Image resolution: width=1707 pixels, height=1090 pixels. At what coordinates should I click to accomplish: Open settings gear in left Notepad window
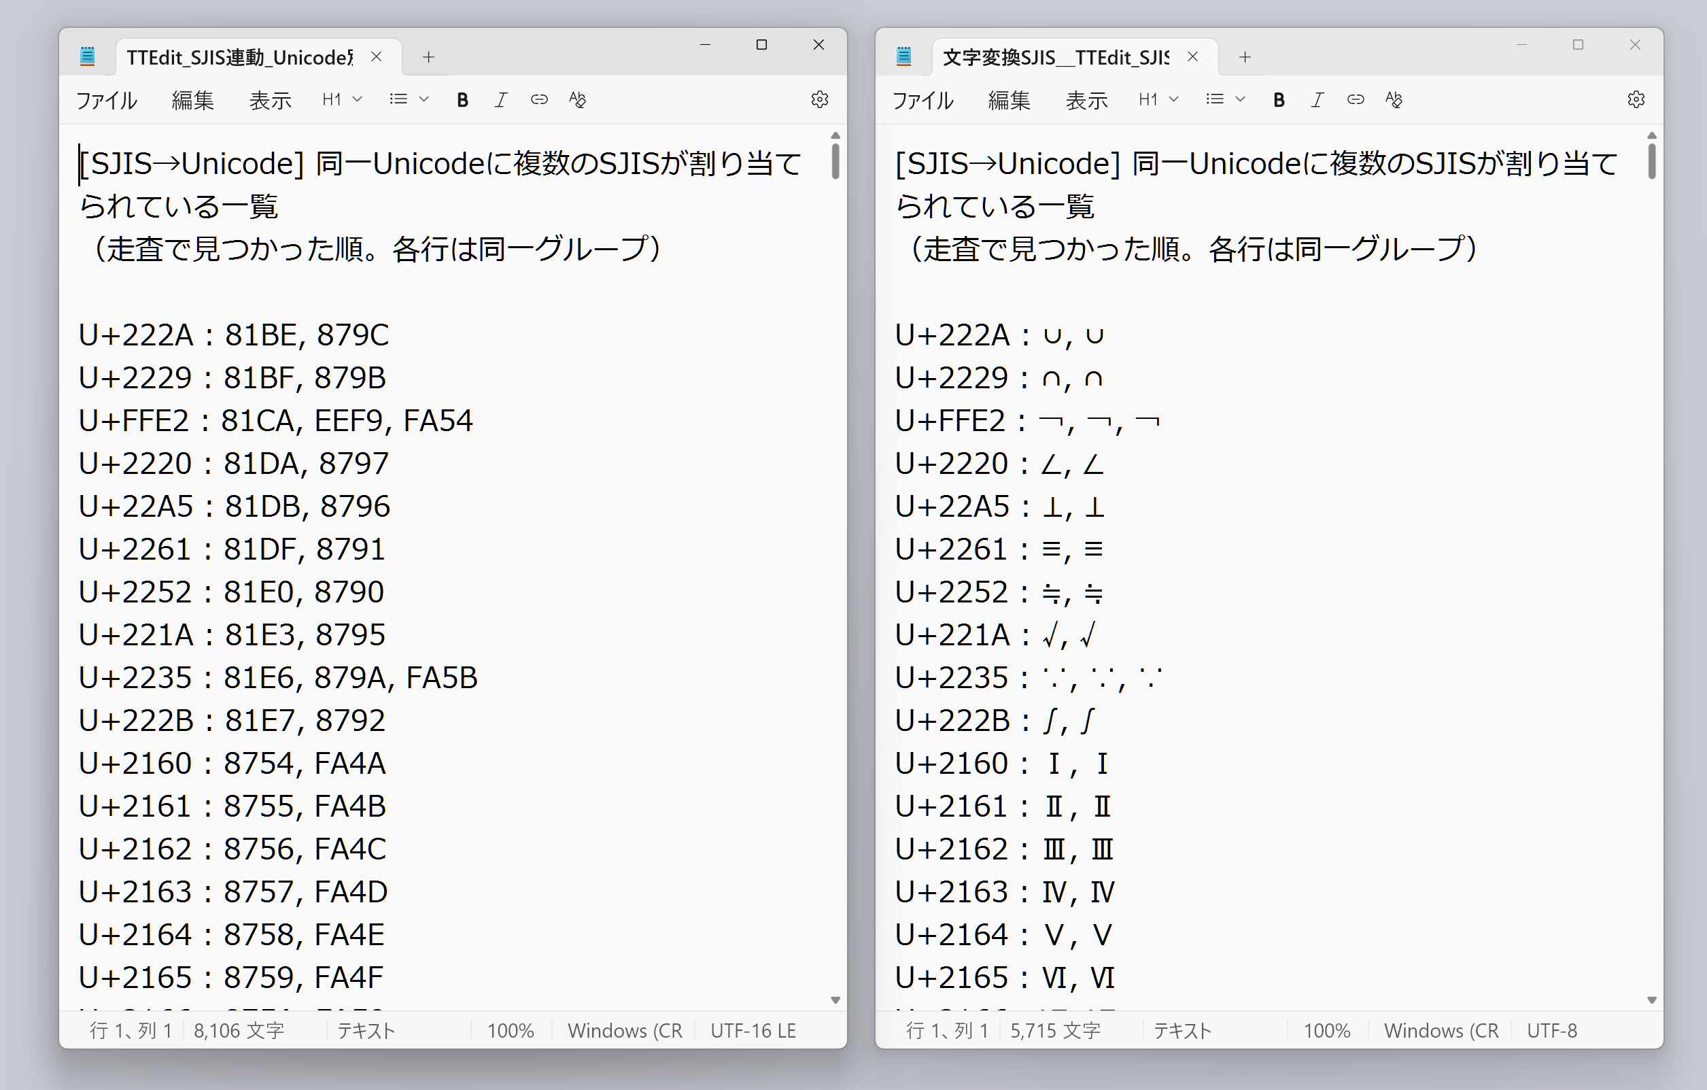coord(819,100)
